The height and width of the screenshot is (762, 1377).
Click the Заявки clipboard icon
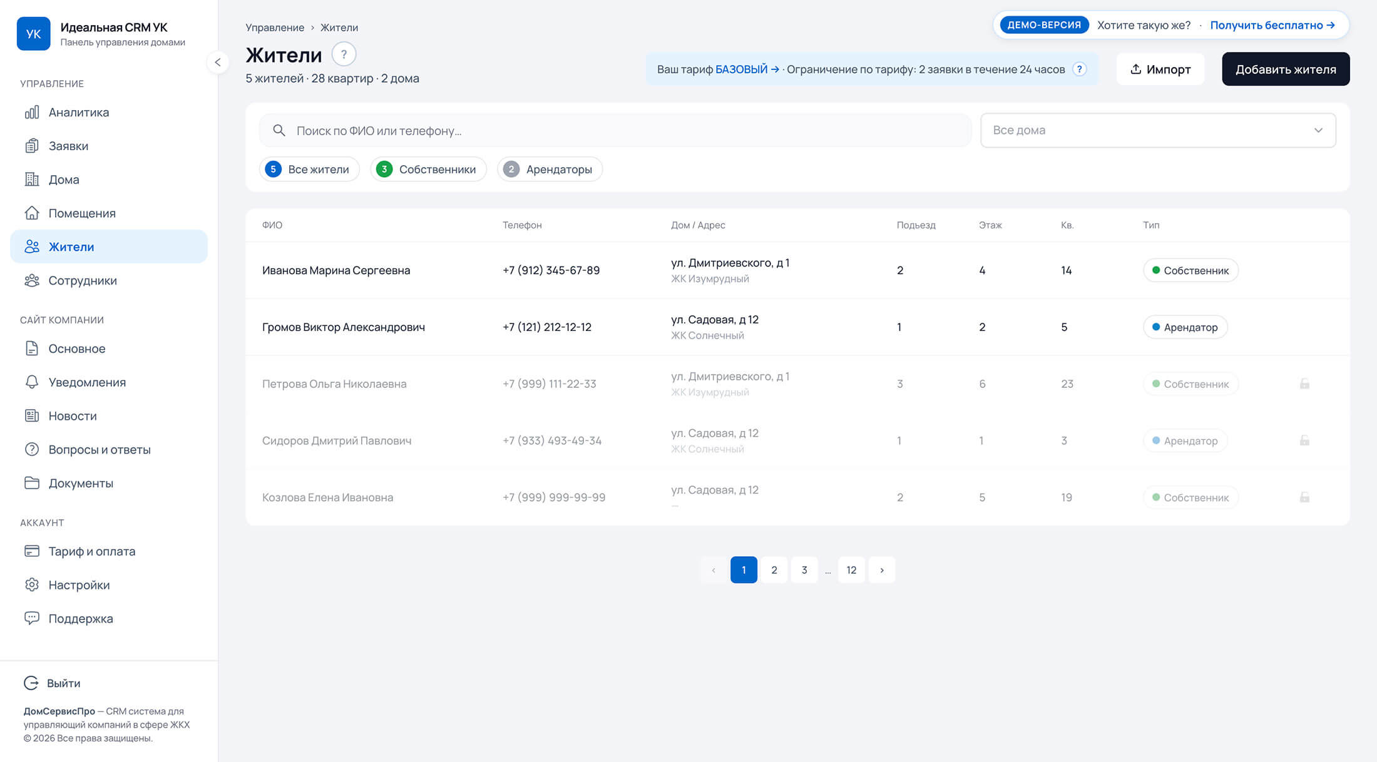(32, 146)
